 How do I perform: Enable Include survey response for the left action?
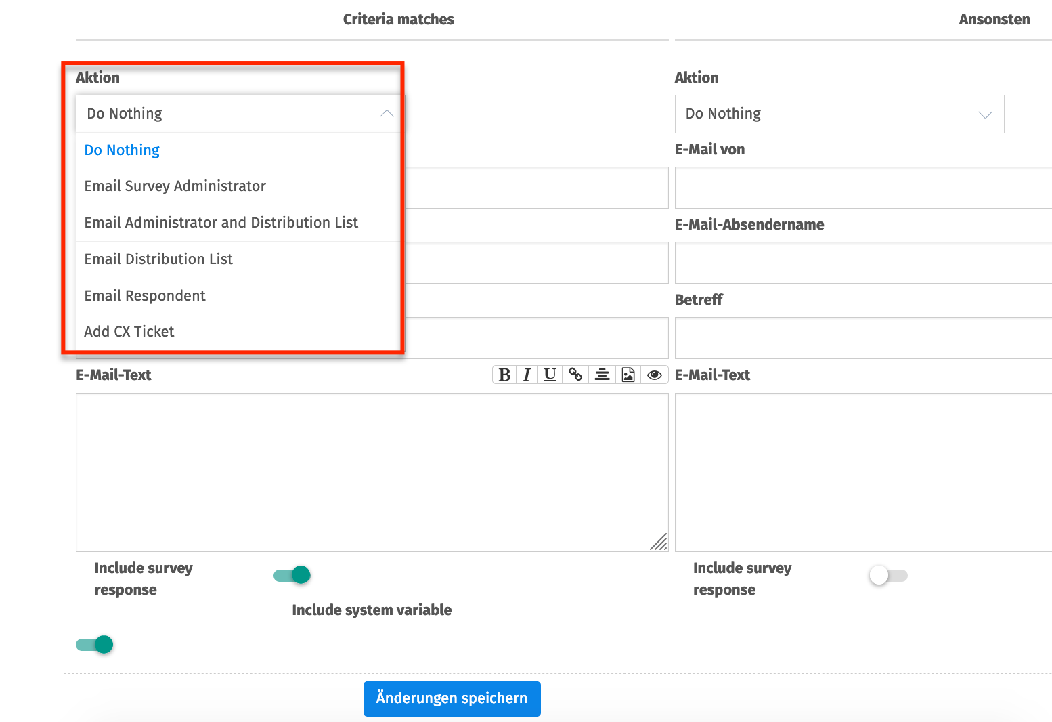[x=291, y=574]
